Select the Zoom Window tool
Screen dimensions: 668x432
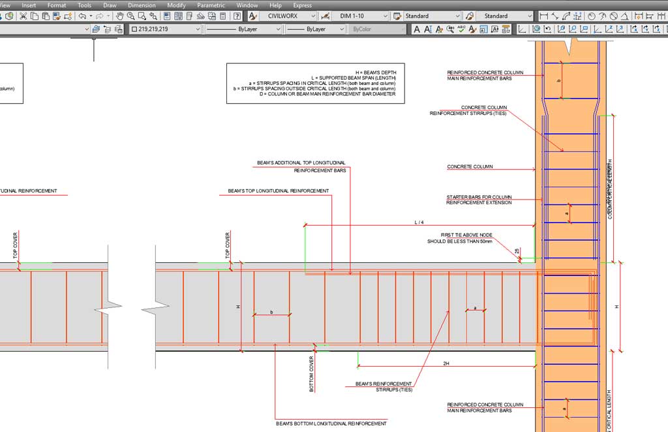coord(142,16)
